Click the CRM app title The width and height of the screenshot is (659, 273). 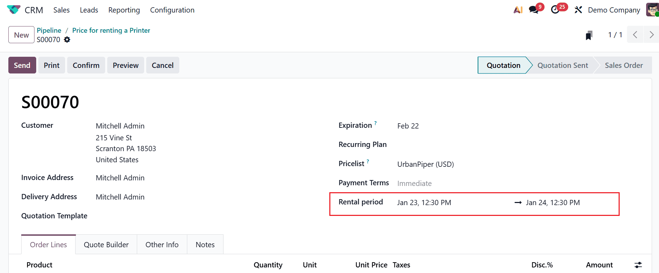click(x=34, y=10)
